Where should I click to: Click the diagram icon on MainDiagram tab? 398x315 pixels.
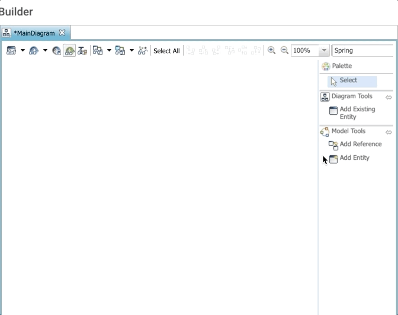point(7,33)
